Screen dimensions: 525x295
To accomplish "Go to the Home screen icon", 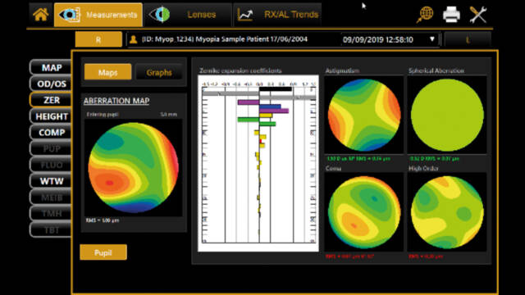I will [x=40, y=15].
